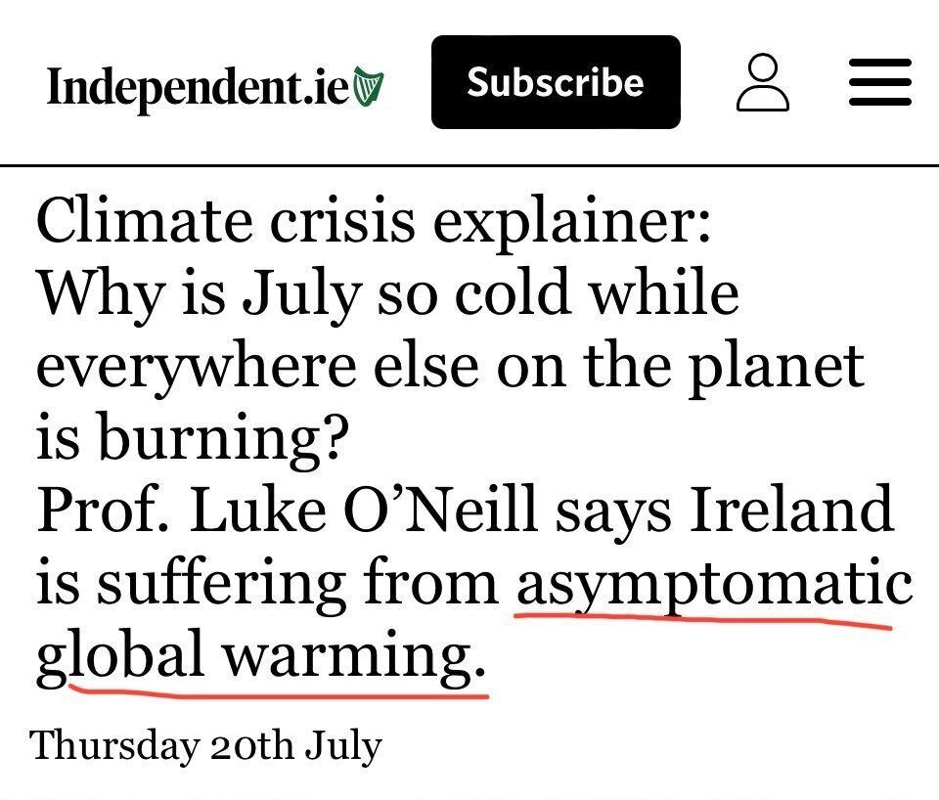939x800 pixels.
Task: Click the green harp emblem icon
Action: click(369, 86)
